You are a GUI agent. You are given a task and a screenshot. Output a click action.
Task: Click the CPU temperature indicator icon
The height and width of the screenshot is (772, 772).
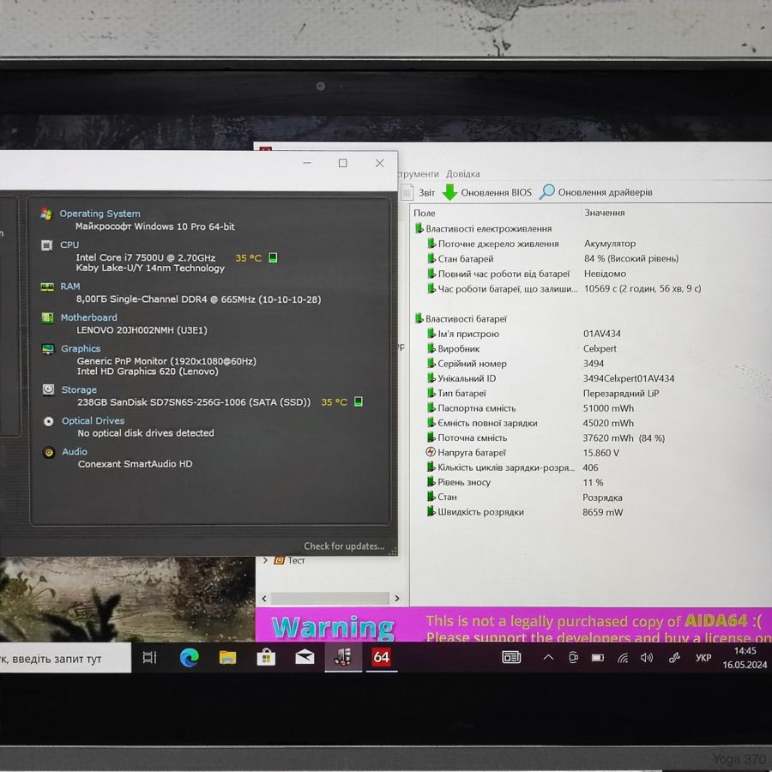pyautogui.click(x=273, y=257)
